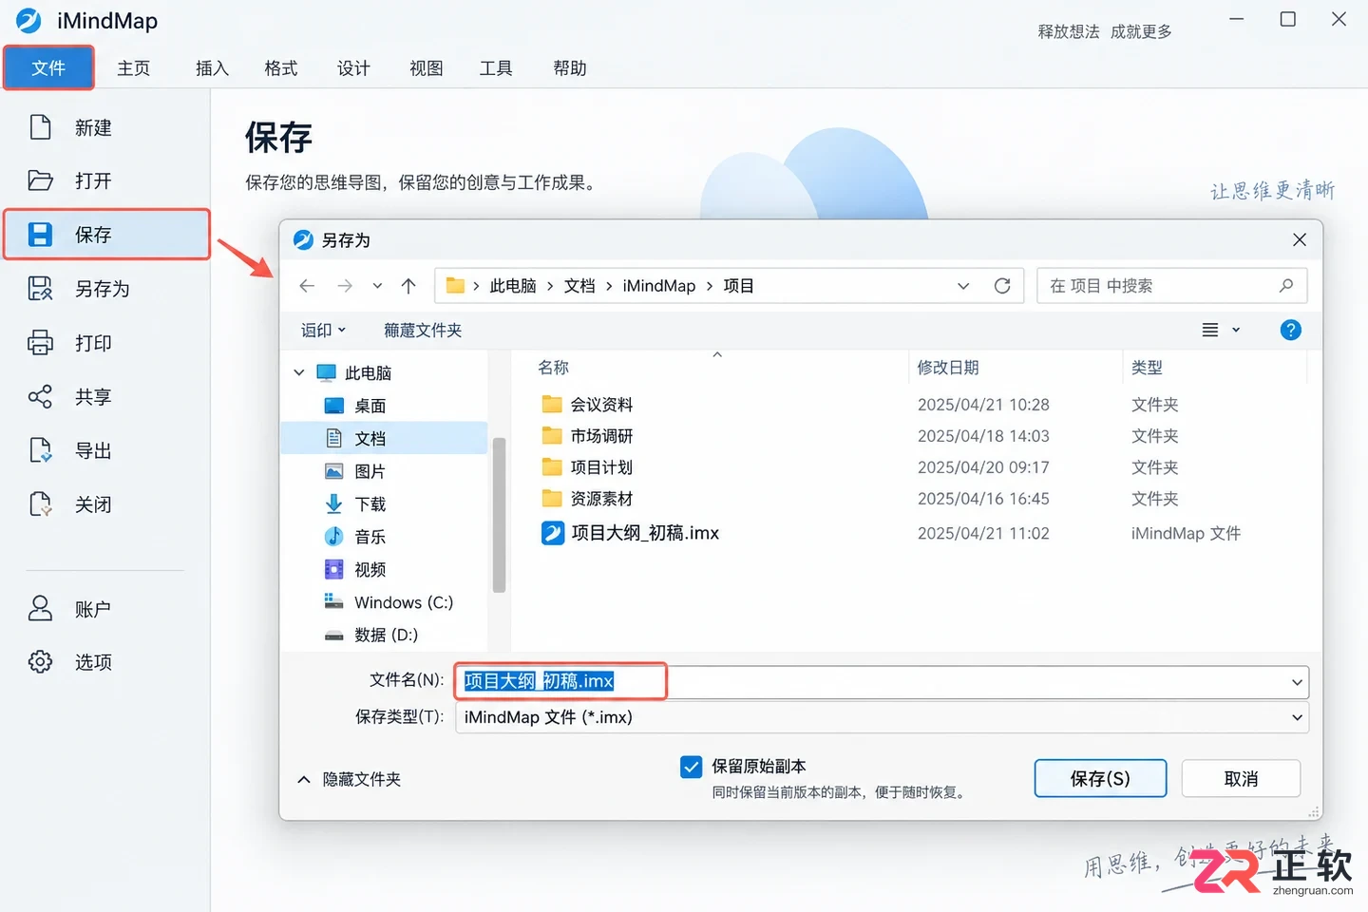Toggle the 保留原始副本 checkbox
The height and width of the screenshot is (912, 1368).
pyautogui.click(x=692, y=767)
